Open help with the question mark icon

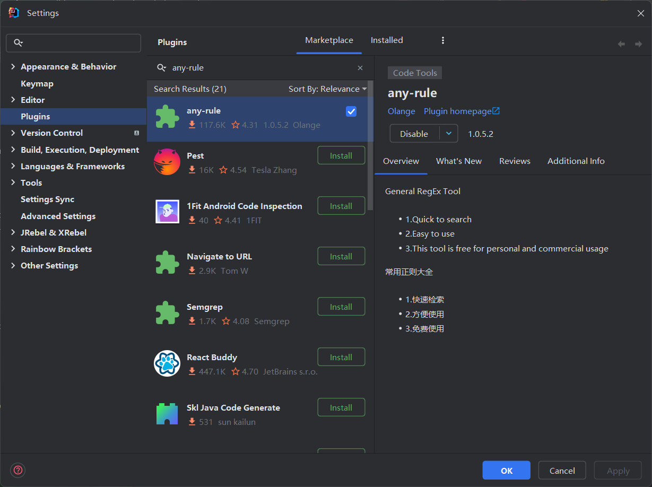point(18,470)
